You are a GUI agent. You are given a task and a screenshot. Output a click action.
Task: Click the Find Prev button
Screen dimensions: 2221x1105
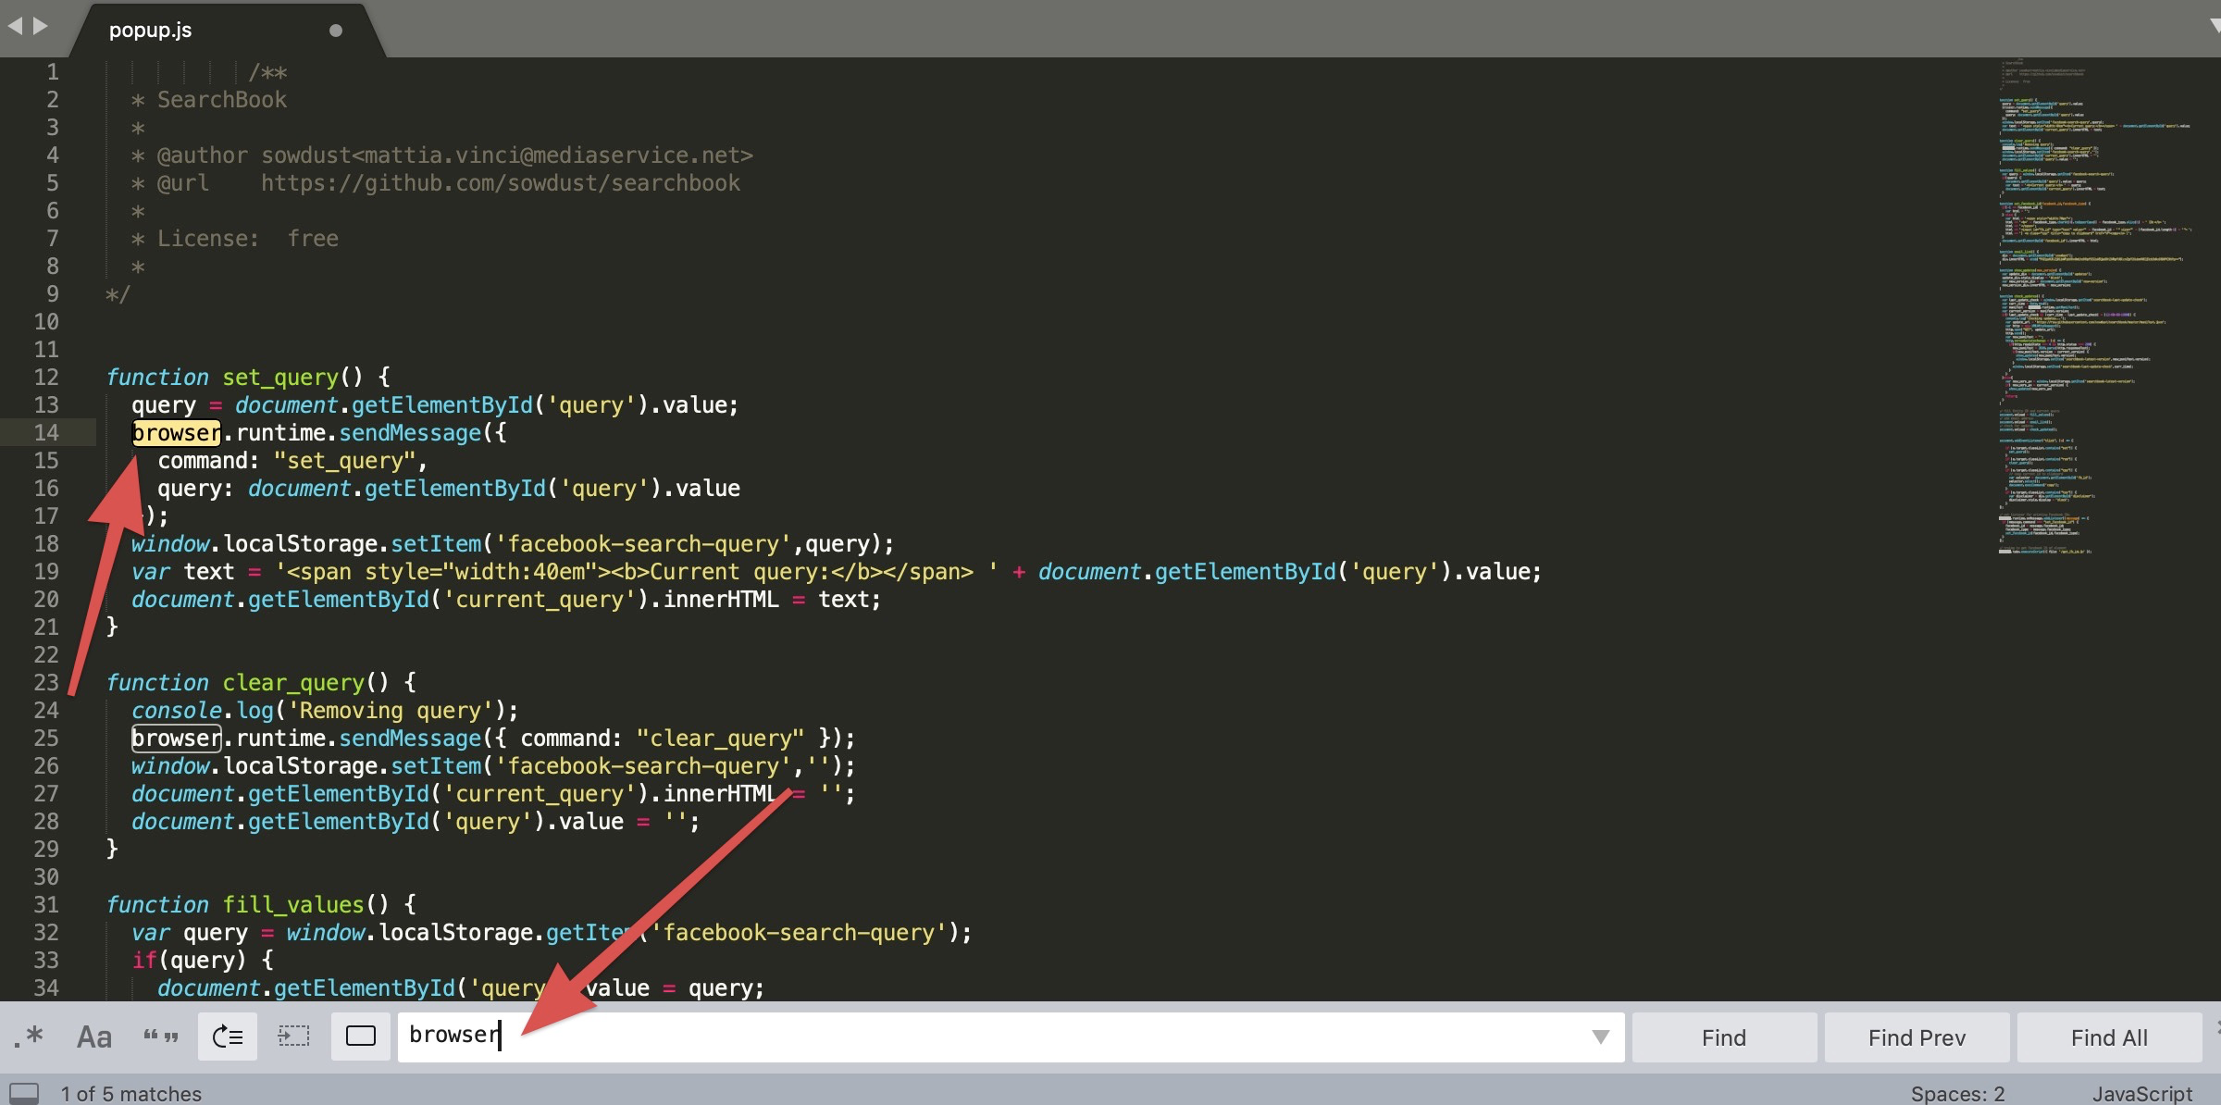tap(1917, 1037)
